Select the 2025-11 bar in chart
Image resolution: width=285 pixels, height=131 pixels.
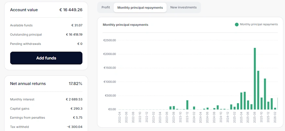[265, 94]
